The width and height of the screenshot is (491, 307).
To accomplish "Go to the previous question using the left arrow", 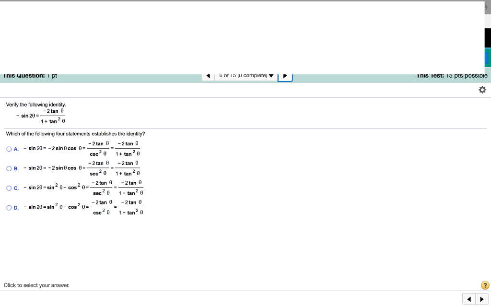I will [208, 76].
